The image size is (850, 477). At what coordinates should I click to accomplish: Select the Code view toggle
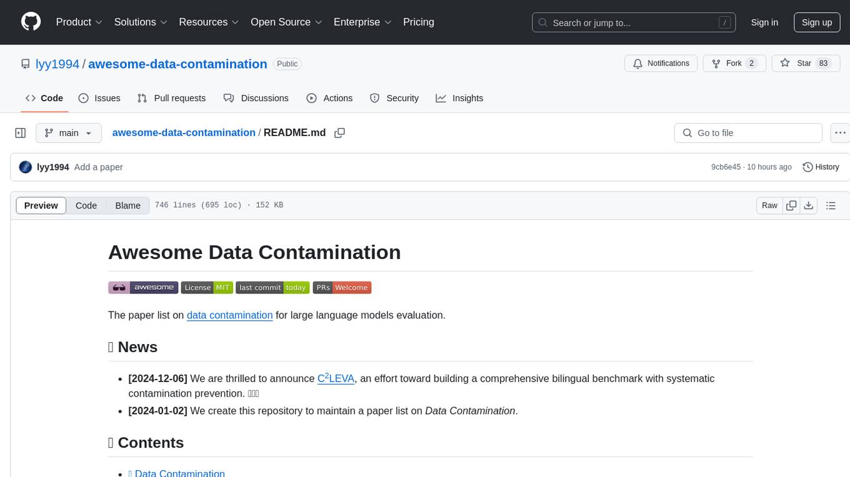click(86, 205)
